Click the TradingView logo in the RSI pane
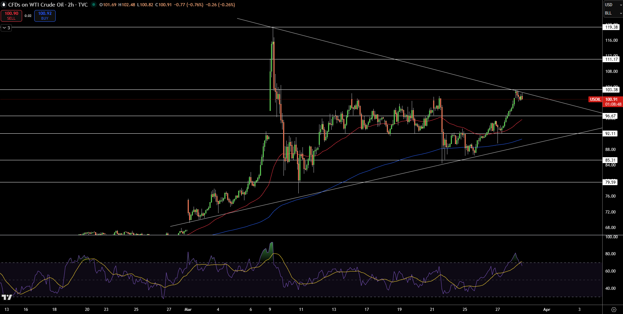 7,297
